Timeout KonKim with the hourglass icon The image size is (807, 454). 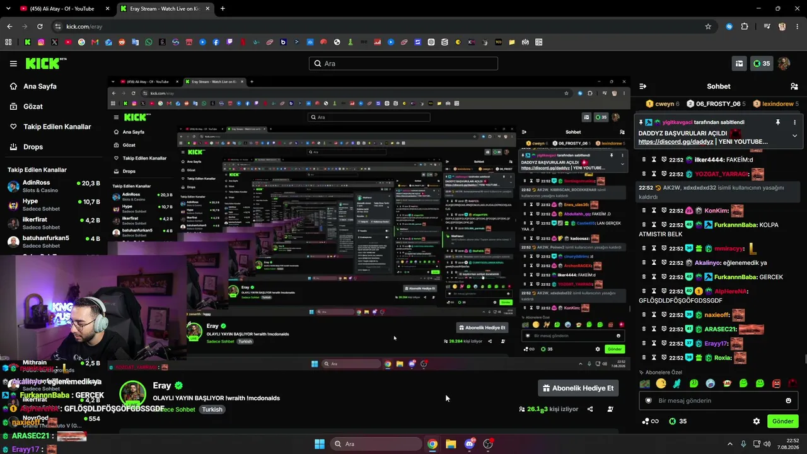pyautogui.click(x=654, y=211)
